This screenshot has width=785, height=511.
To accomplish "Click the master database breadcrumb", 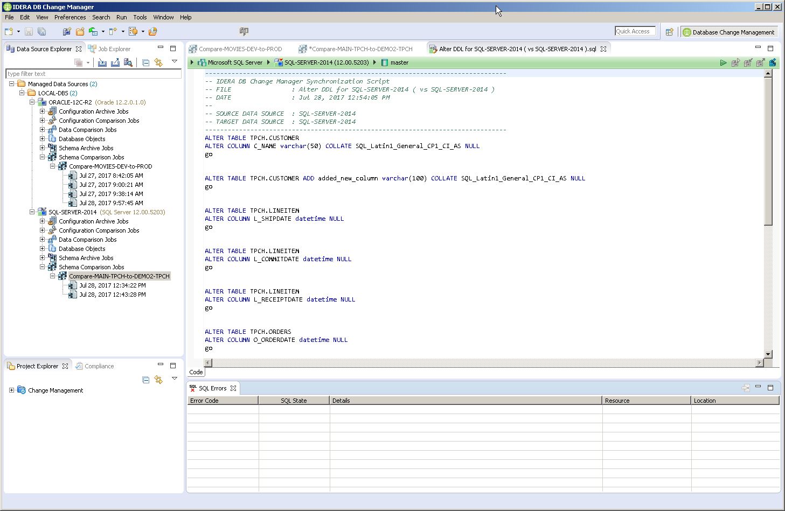I will click(399, 62).
